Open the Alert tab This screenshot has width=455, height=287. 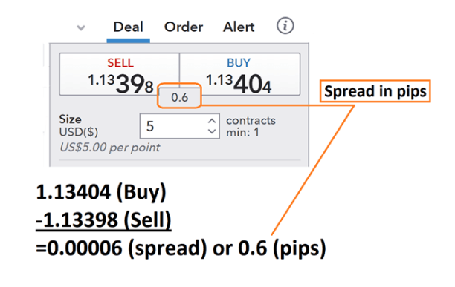click(239, 27)
